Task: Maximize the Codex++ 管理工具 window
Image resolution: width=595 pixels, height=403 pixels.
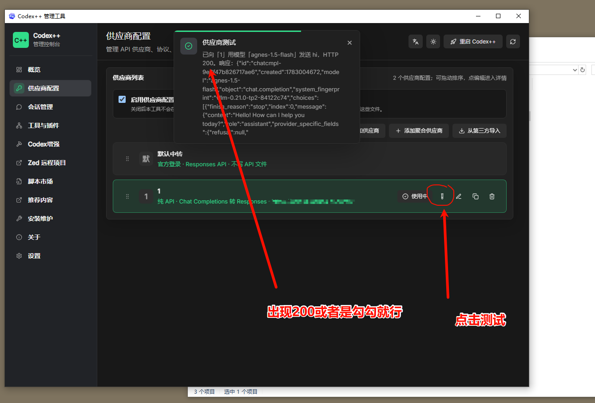Action: pyautogui.click(x=498, y=16)
